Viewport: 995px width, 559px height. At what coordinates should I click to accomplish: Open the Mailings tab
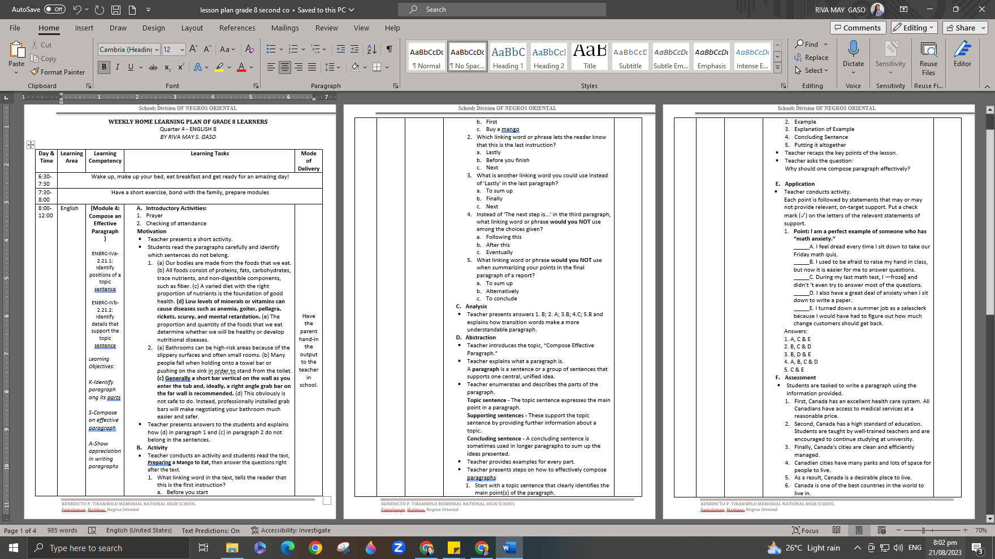[x=285, y=28]
